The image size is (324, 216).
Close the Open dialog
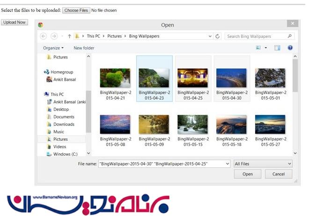(293, 23)
